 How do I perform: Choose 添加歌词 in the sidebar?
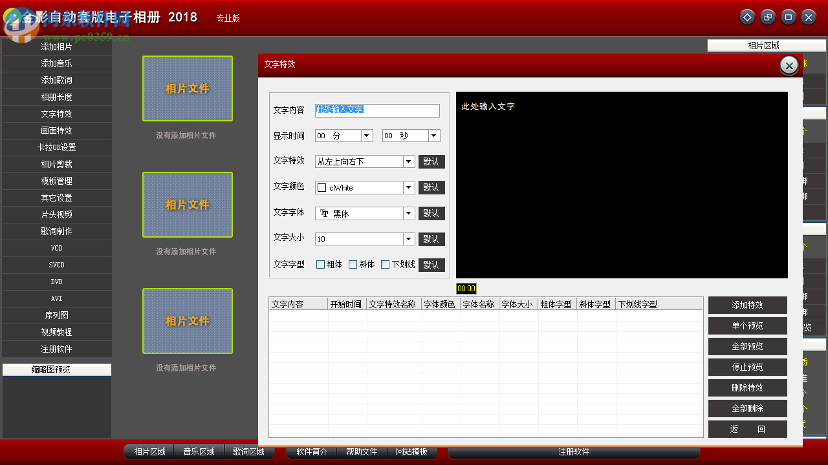point(56,80)
